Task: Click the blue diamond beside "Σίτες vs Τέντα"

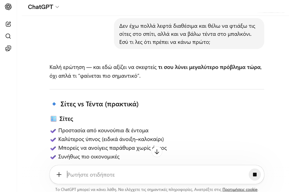Action: coord(54,104)
